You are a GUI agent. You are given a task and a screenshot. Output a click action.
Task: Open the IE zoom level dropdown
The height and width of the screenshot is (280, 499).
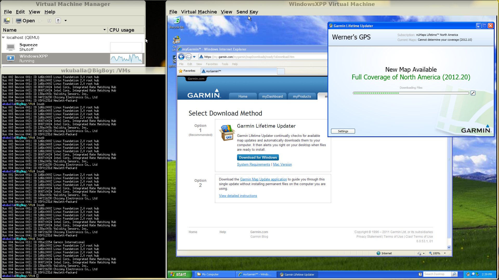point(445,253)
